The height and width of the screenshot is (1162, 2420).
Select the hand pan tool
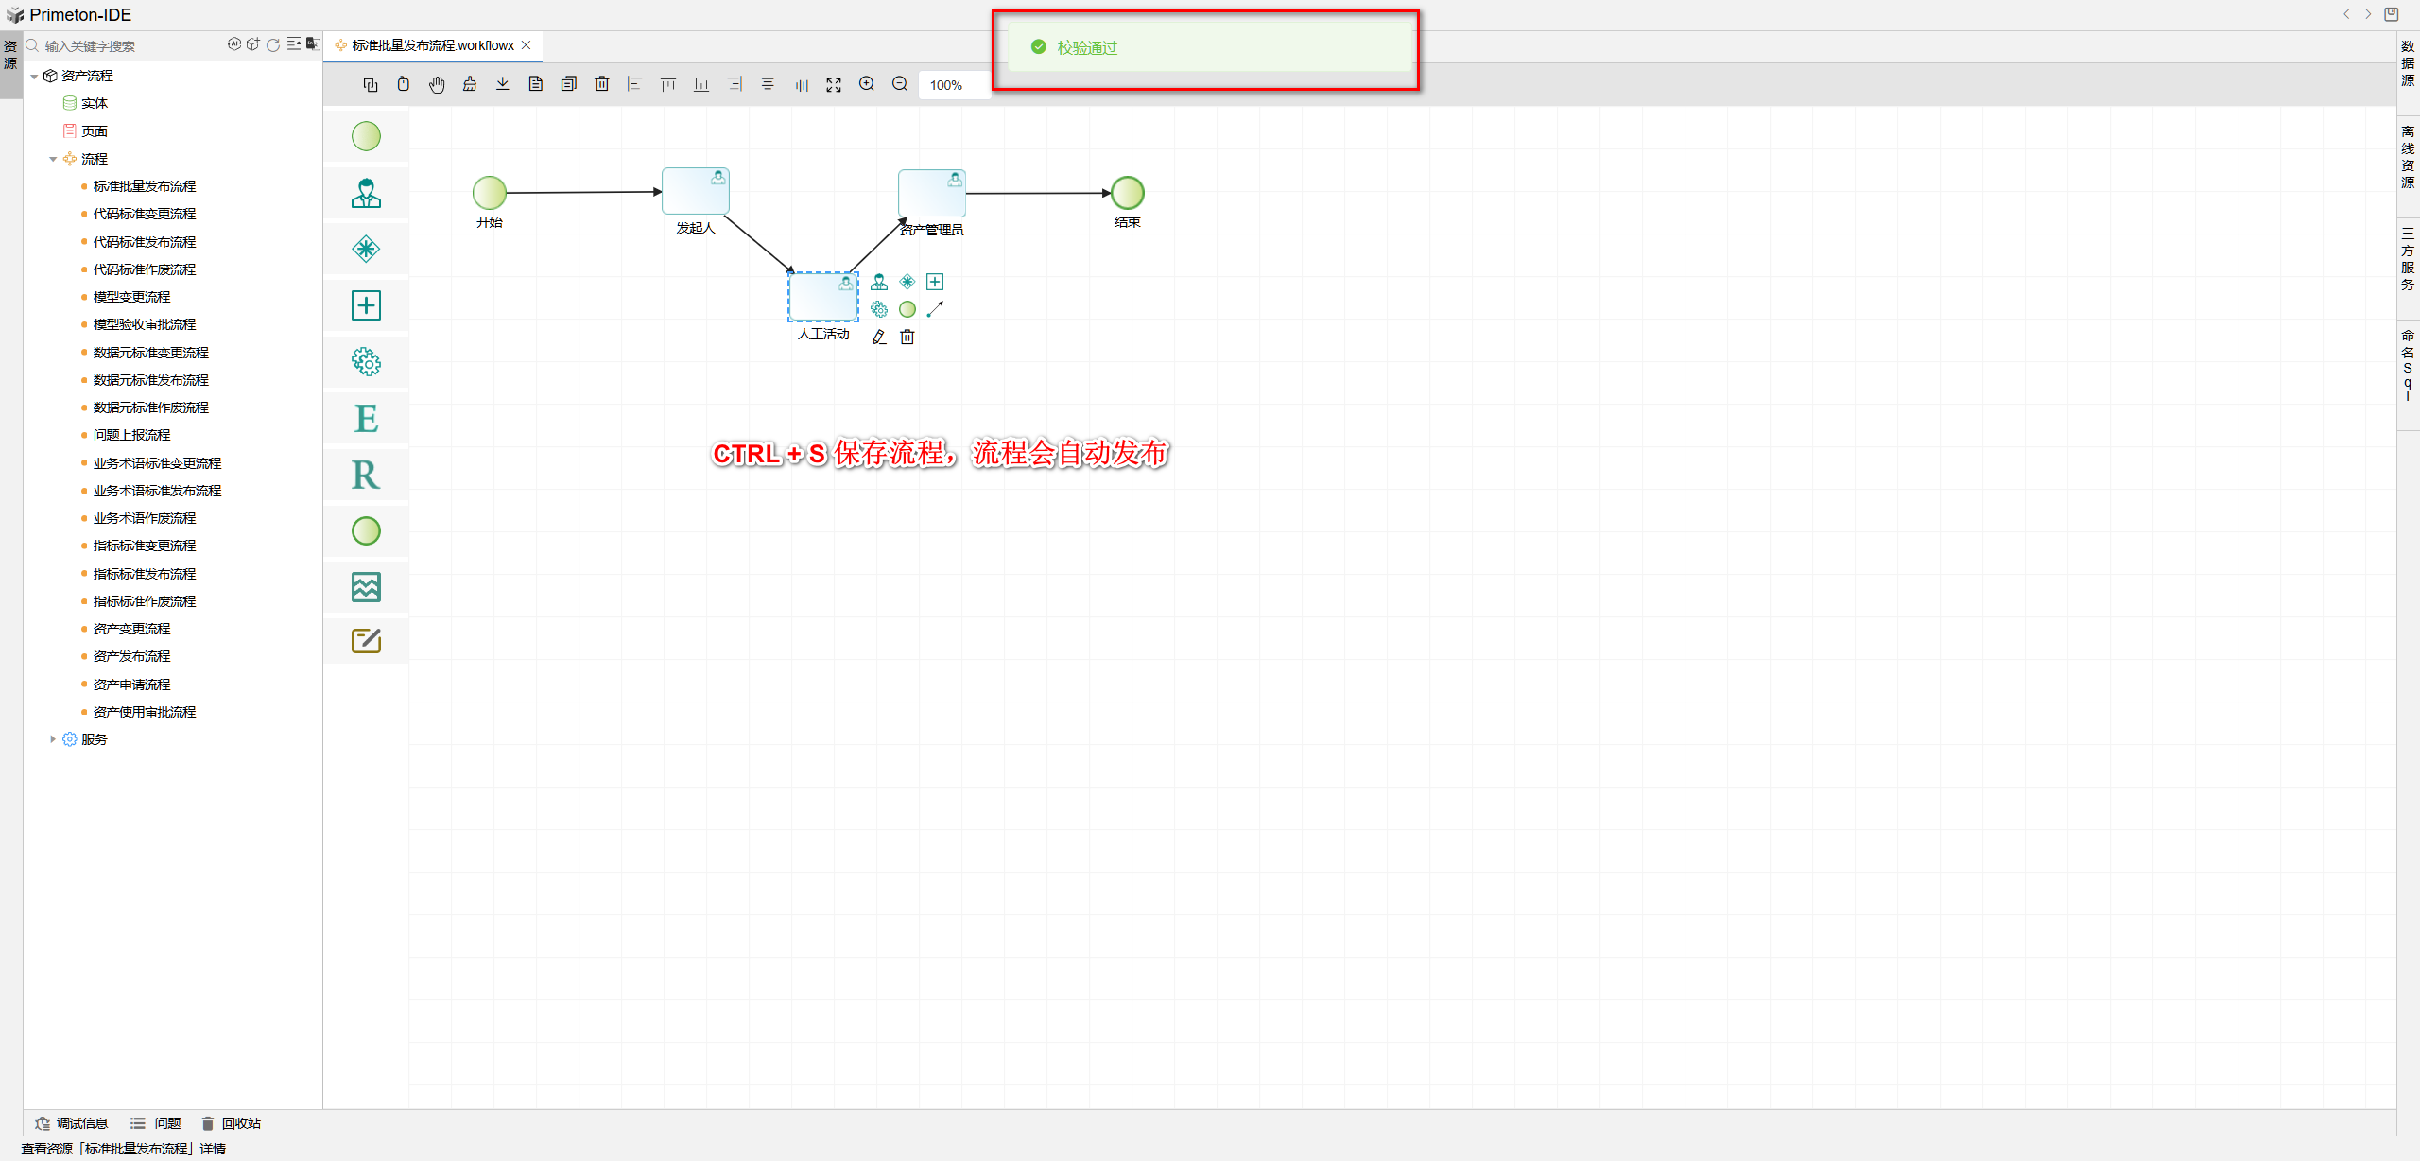[437, 85]
